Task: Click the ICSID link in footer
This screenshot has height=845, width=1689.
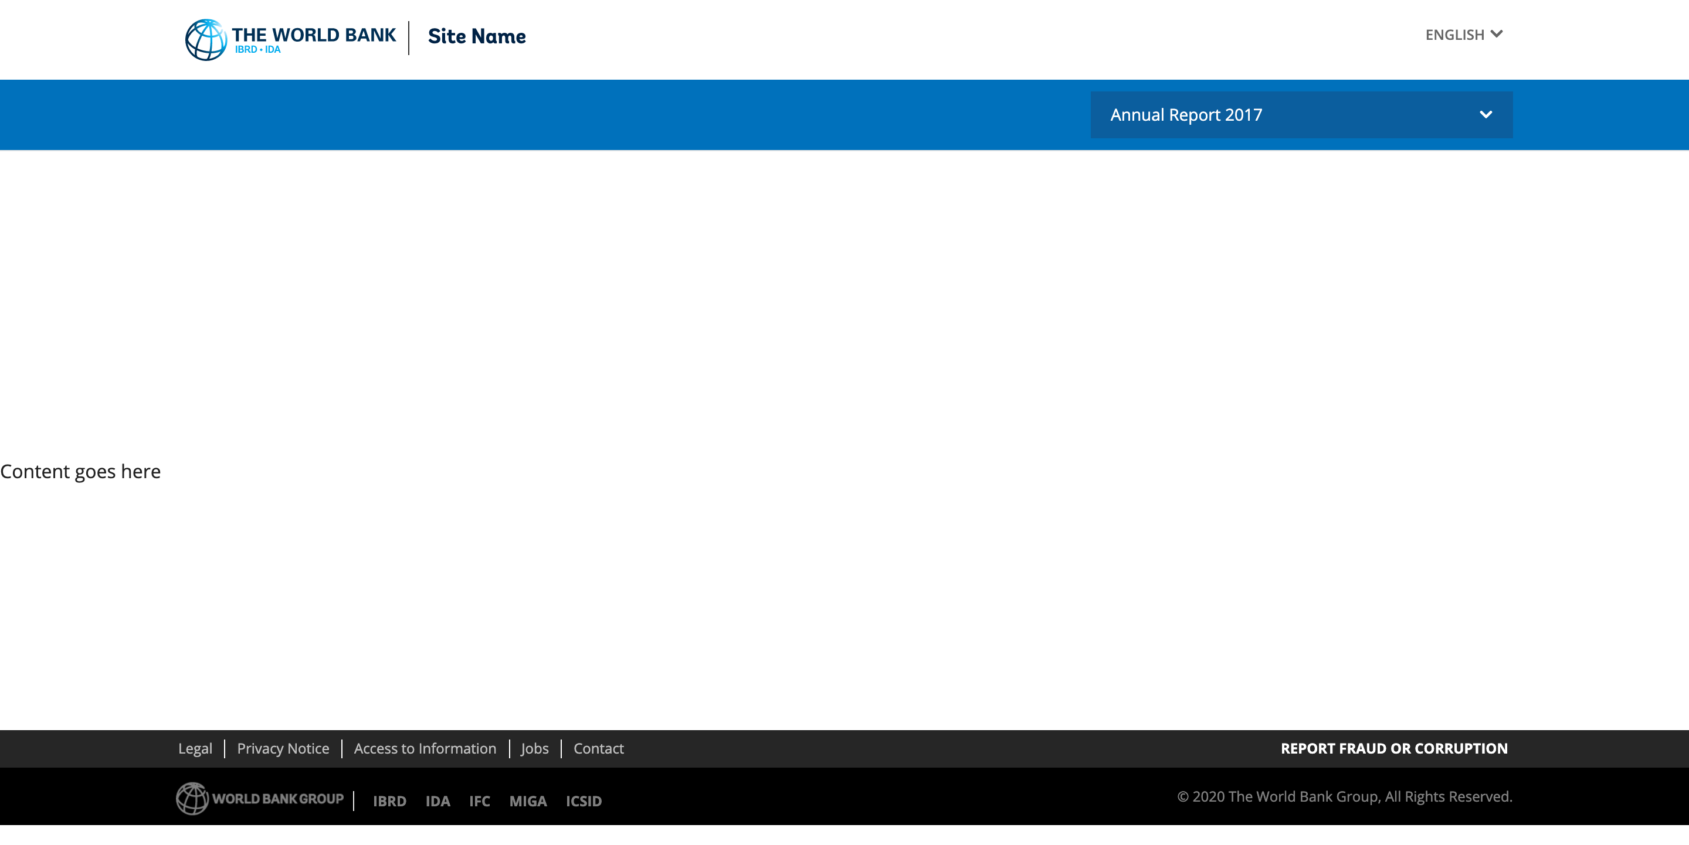Action: click(x=584, y=801)
